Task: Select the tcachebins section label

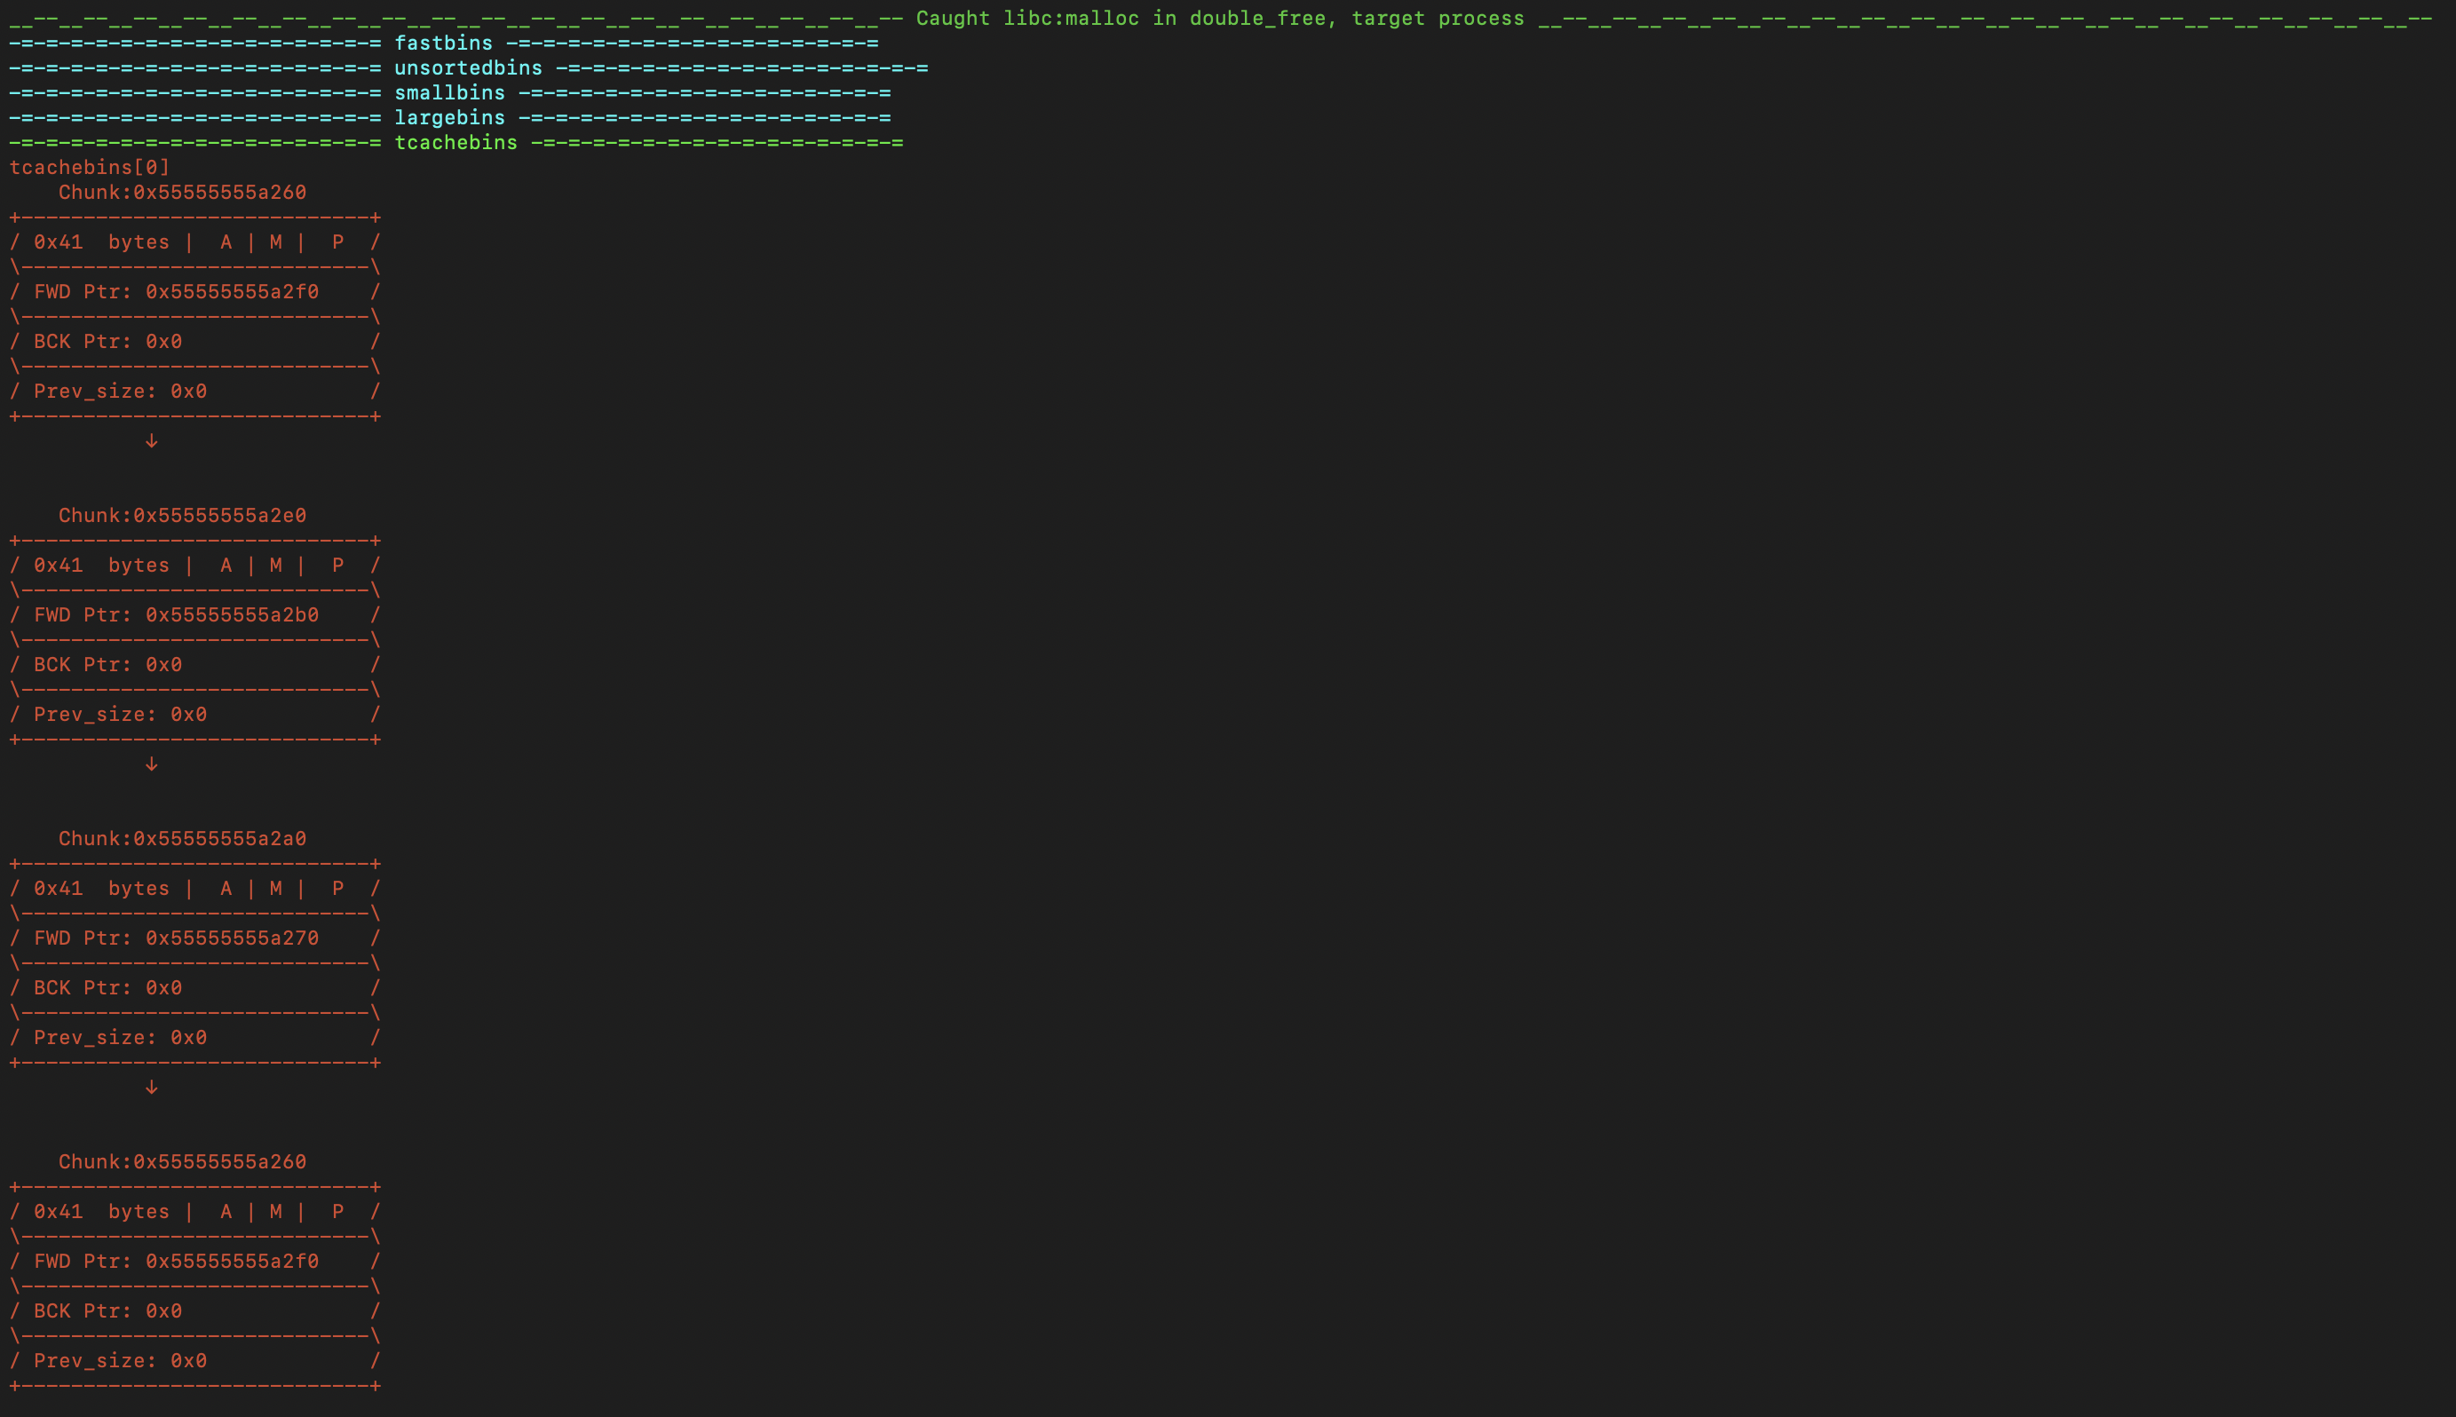Action: tap(456, 142)
